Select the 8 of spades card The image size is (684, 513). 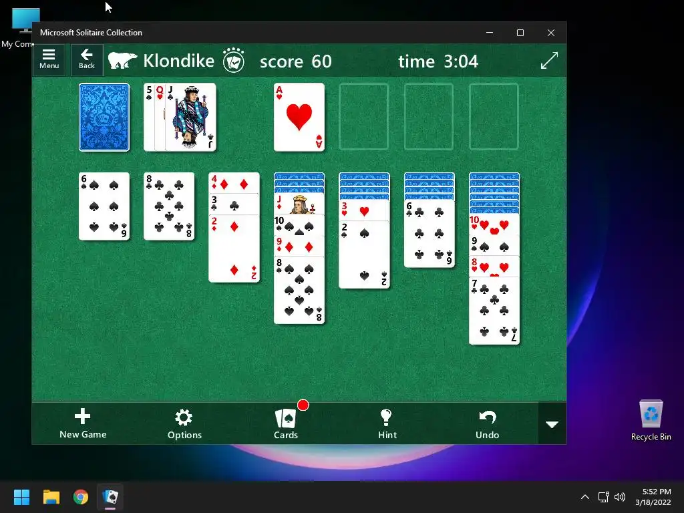point(299,290)
